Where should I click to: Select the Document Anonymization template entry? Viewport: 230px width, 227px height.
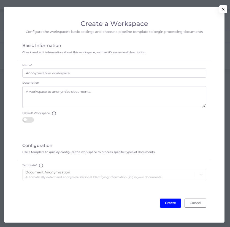tap(110, 174)
